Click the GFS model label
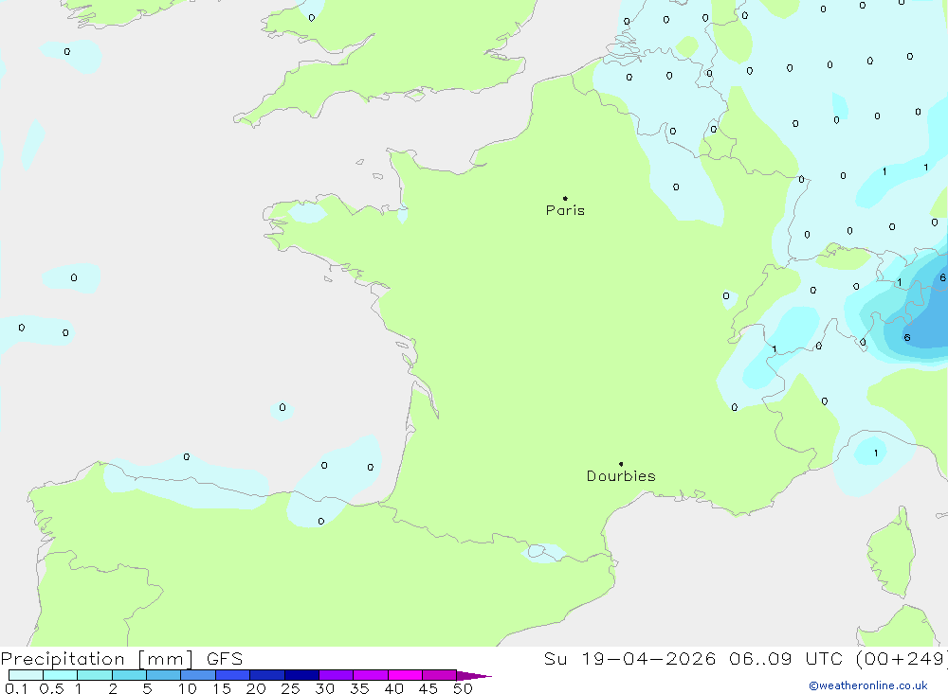This screenshot has width=948, height=694. tap(225, 658)
